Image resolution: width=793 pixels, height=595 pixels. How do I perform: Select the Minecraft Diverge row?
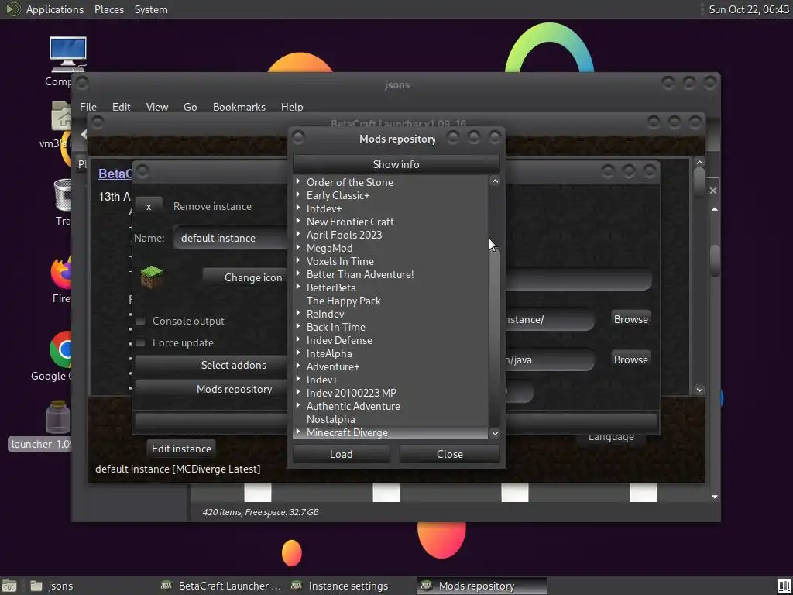coord(391,432)
